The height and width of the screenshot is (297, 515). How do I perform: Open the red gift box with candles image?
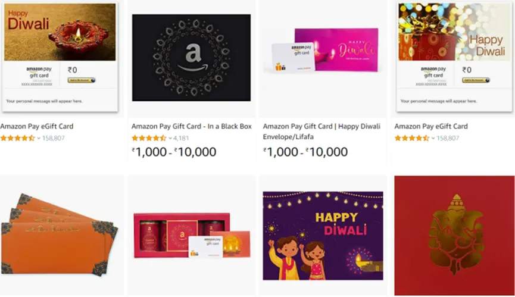point(192,235)
